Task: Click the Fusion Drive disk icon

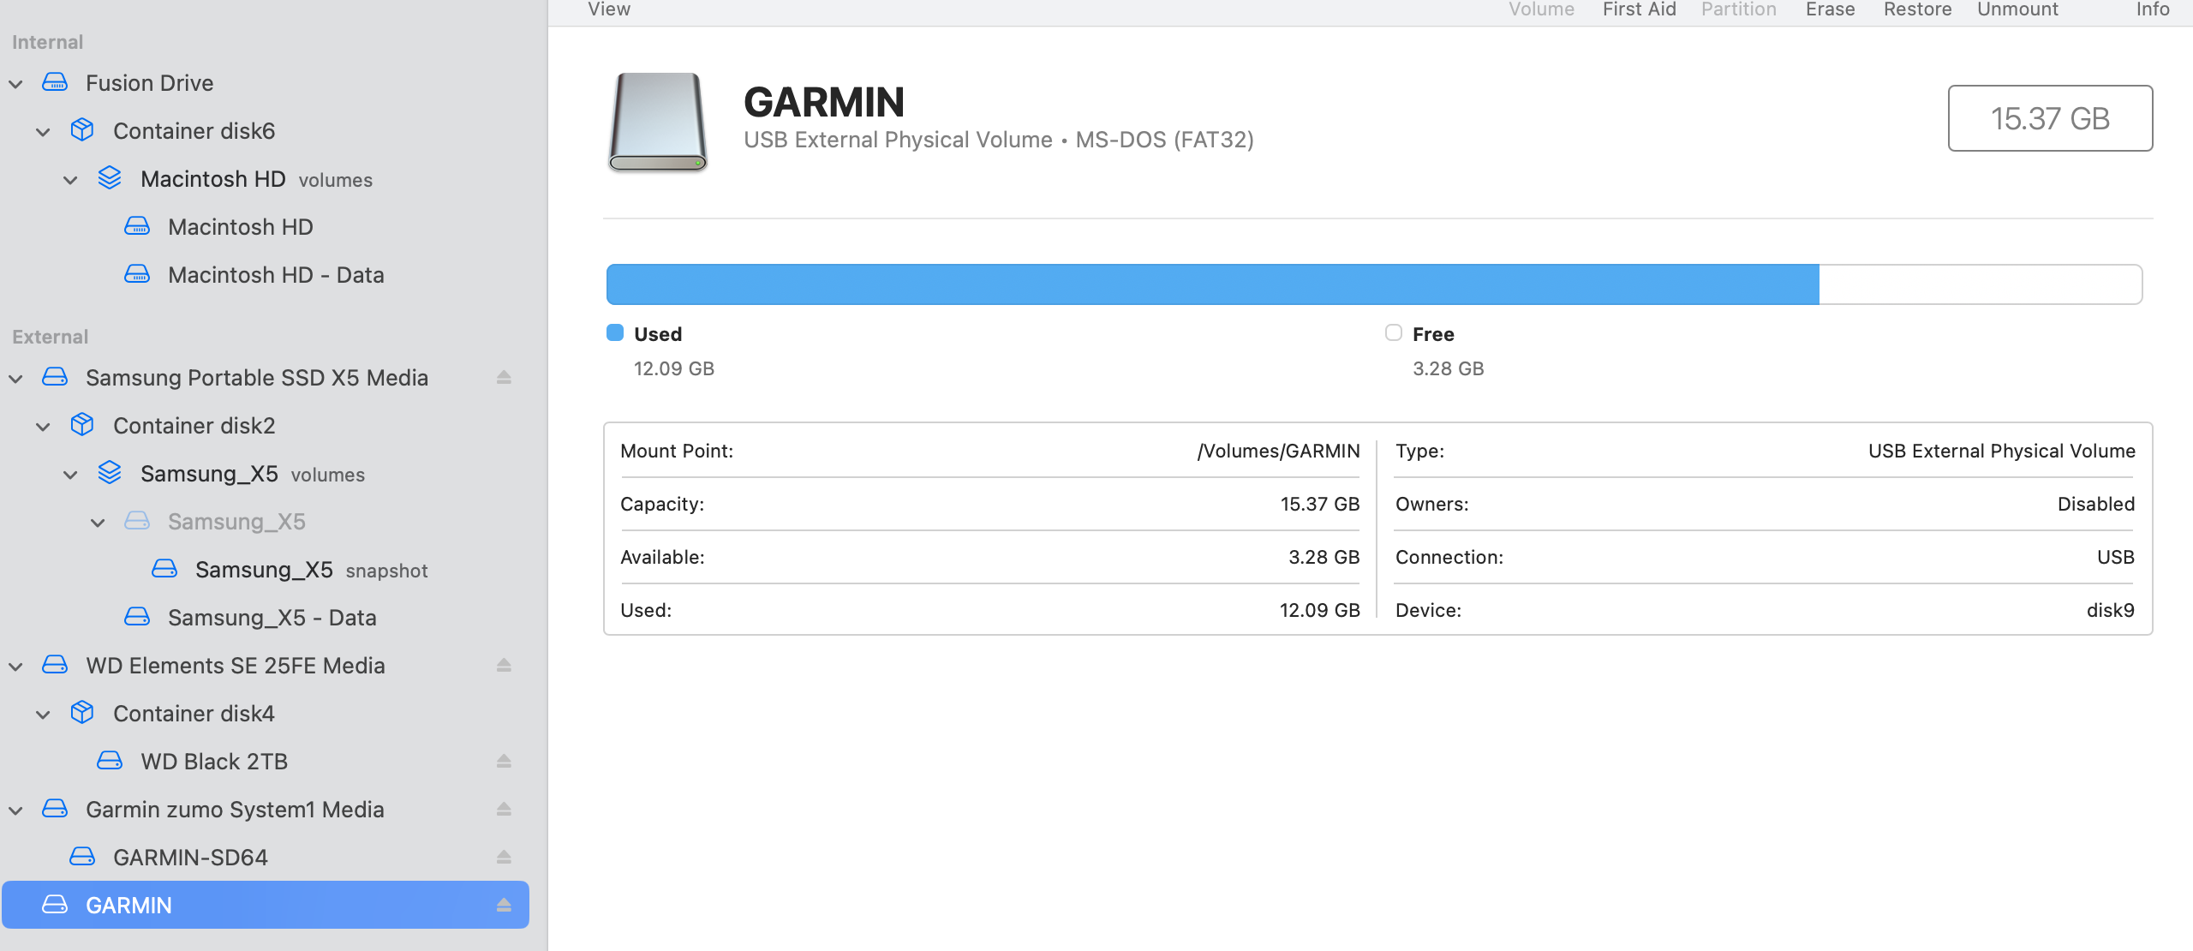Action: tap(55, 82)
